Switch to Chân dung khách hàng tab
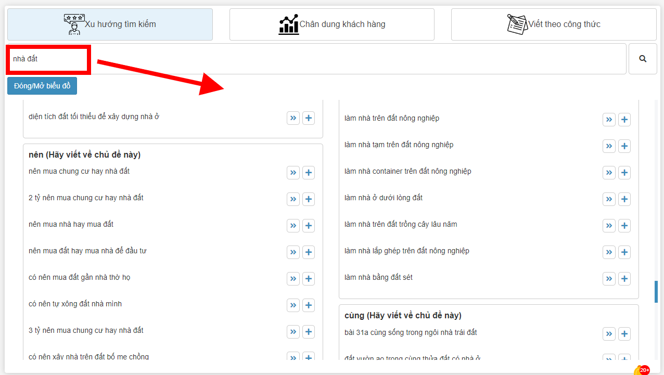 tap(331, 24)
